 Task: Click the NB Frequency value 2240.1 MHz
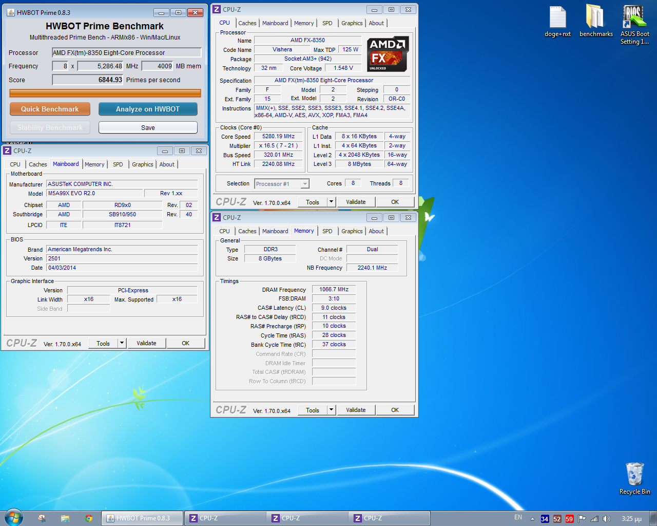tap(372, 268)
